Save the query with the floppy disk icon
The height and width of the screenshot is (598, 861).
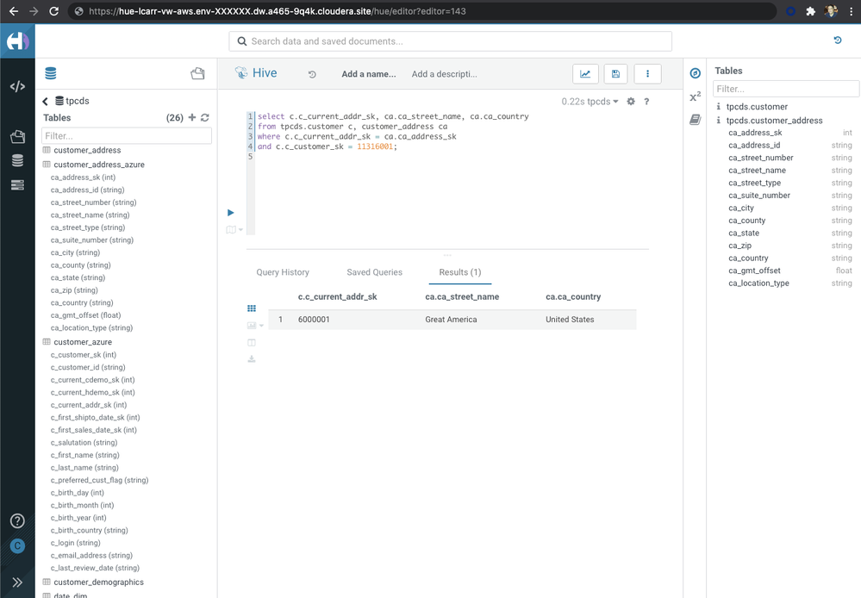(615, 73)
